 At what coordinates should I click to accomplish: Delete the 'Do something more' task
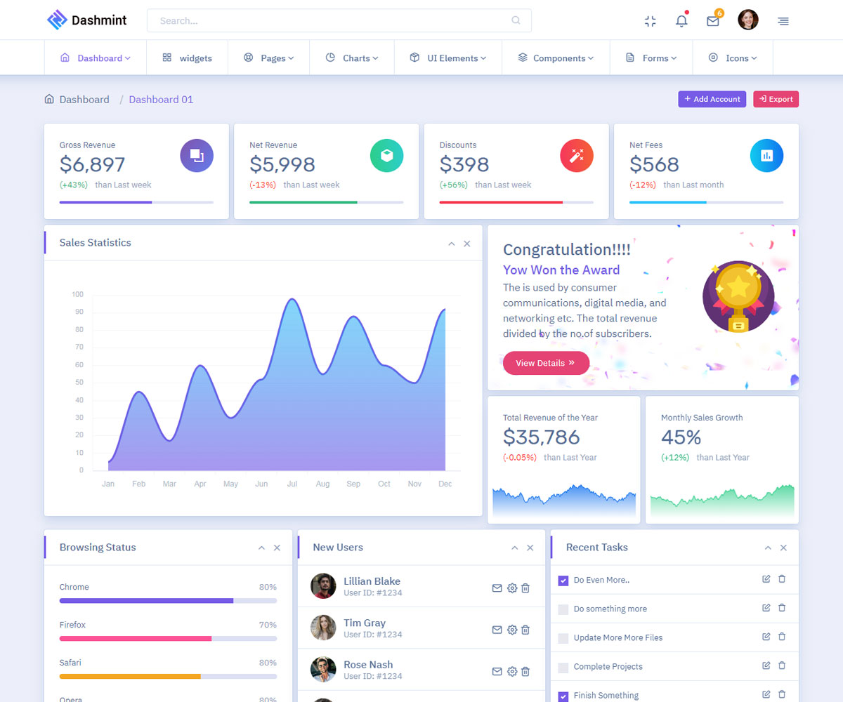pyautogui.click(x=782, y=608)
